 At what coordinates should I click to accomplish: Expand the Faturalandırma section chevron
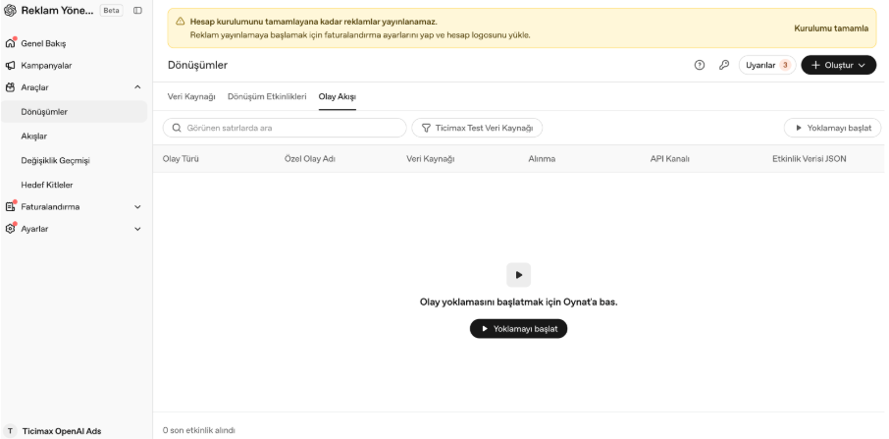click(x=137, y=207)
